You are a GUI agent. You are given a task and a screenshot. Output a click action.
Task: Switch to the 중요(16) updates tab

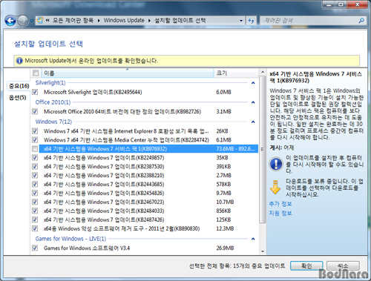(x=19, y=86)
